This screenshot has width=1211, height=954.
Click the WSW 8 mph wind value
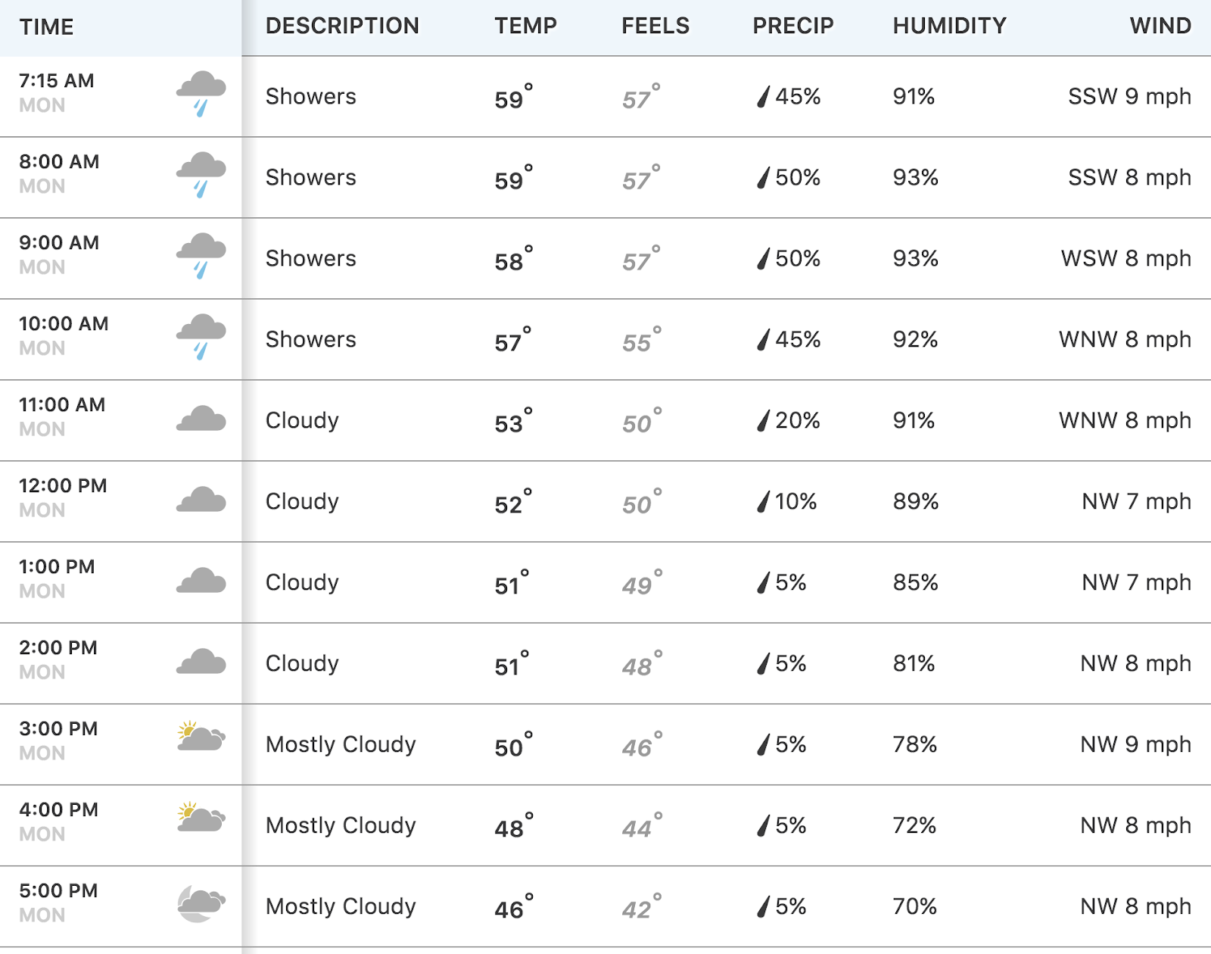(1126, 258)
